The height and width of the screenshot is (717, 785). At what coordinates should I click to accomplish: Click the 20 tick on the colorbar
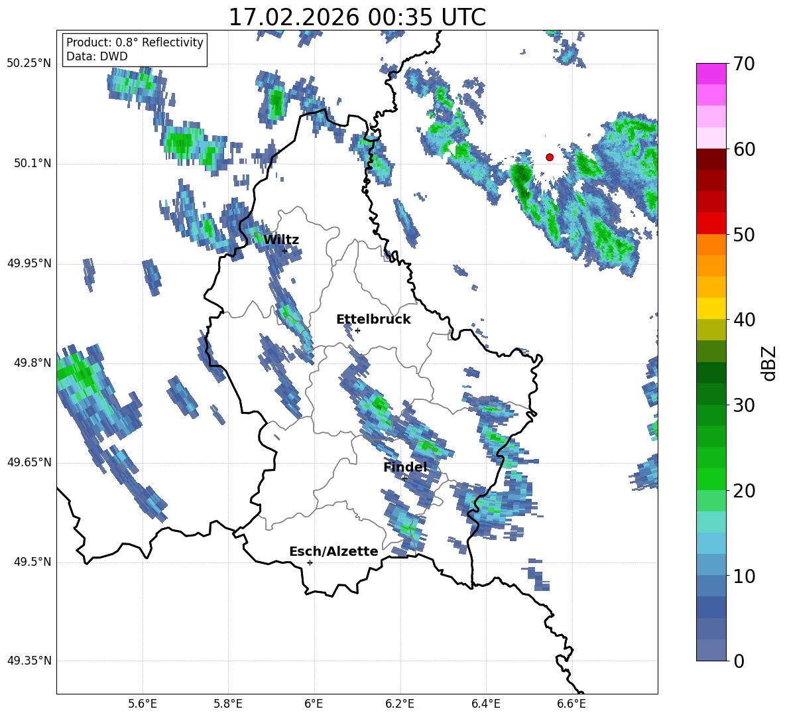tap(743, 490)
